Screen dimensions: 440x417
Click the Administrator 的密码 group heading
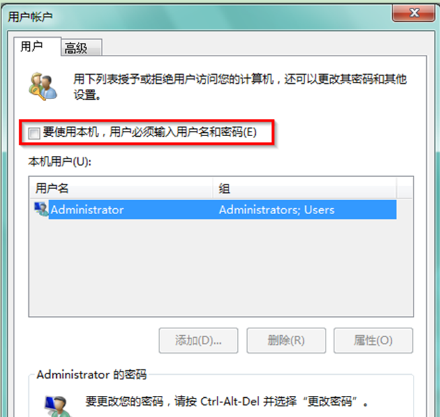(x=91, y=374)
